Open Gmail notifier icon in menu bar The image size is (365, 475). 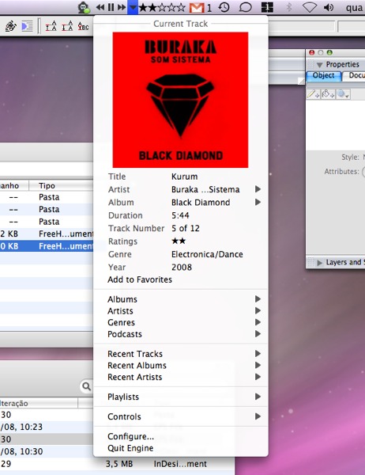pos(197,8)
